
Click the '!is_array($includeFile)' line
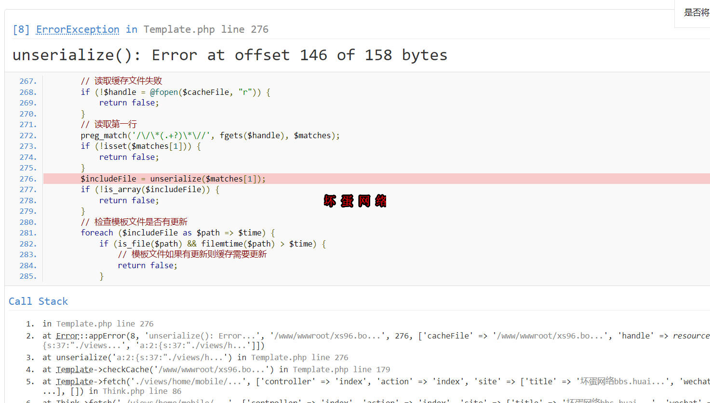pos(150,189)
